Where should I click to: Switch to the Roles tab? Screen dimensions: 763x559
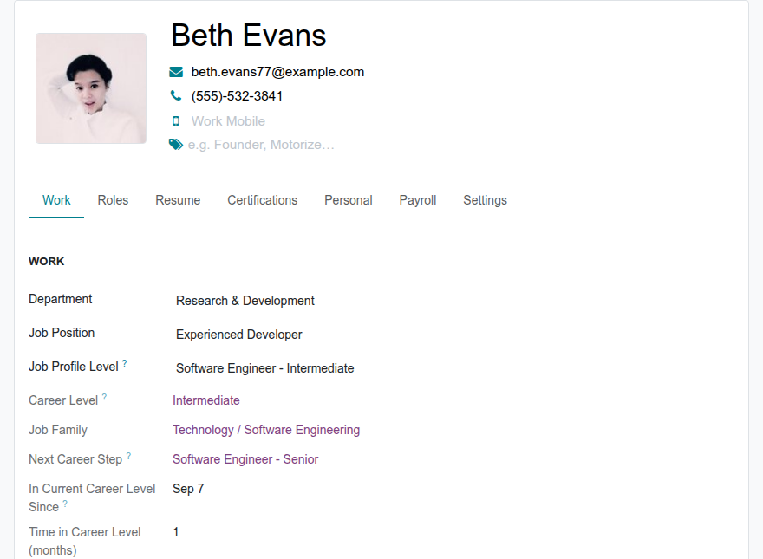(113, 200)
